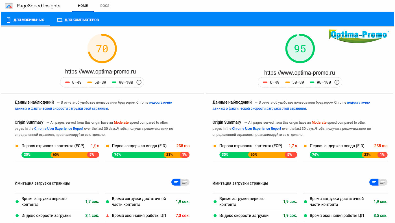This screenshot has width=395, height=223.
Task: Switch to compact metrics view in the 95-score report
Action: click(x=374, y=182)
